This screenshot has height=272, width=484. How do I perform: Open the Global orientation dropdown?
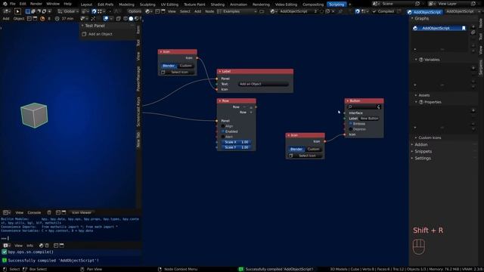[x=68, y=11]
